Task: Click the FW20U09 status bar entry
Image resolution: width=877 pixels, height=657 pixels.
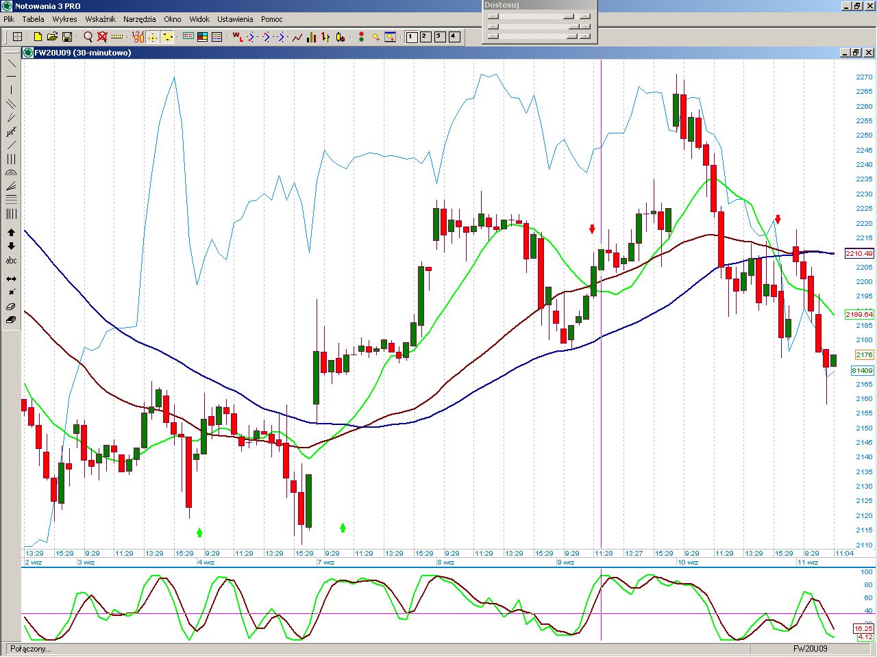Action: point(811,649)
